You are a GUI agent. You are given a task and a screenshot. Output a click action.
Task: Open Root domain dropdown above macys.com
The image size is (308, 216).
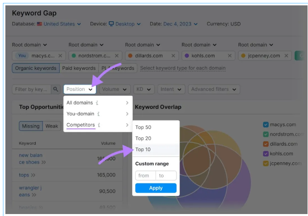tap(29, 45)
